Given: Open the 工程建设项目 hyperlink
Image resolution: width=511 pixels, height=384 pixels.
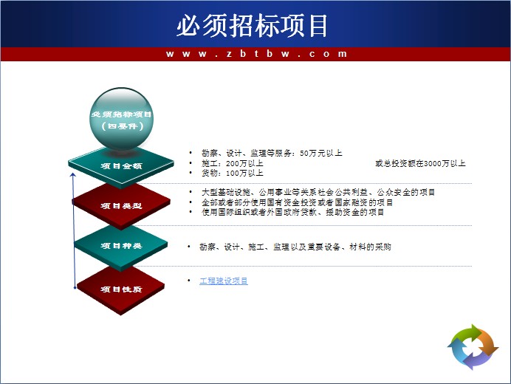Looking at the screenshot, I should (x=224, y=281).
